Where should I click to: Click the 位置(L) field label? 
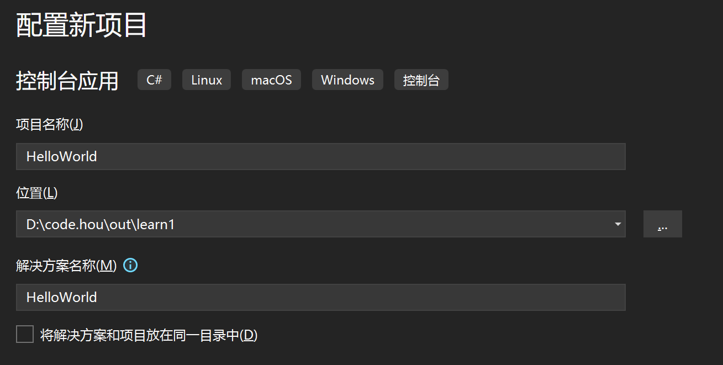pos(36,193)
